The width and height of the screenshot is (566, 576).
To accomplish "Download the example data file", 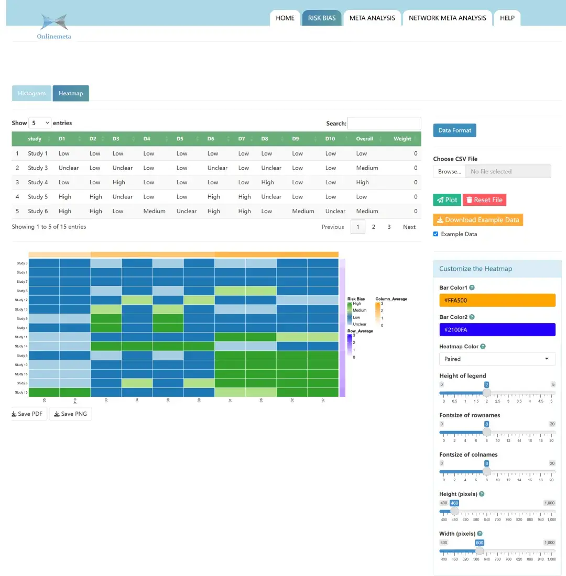I will (x=478, y=220).
